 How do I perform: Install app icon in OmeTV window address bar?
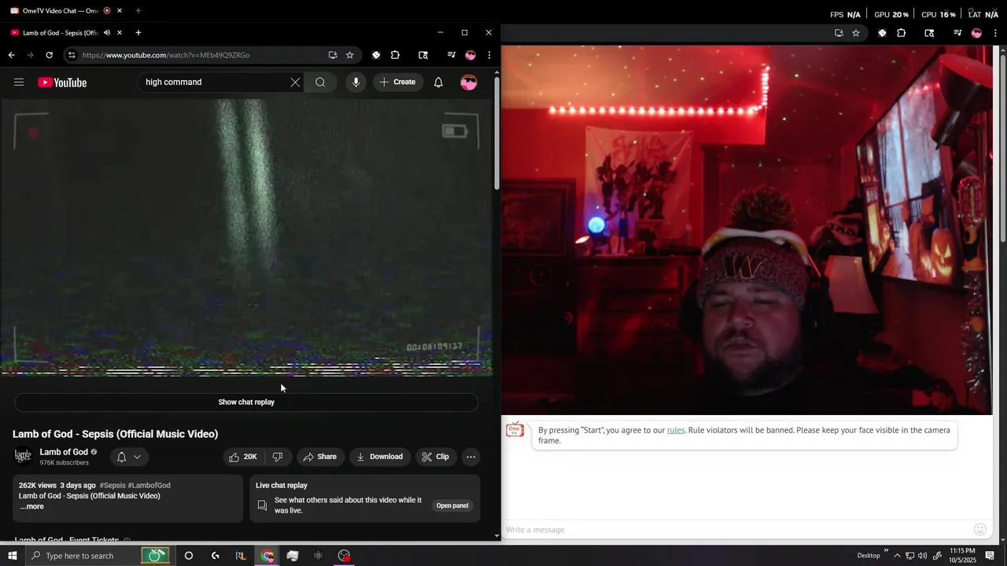[839, 33]
